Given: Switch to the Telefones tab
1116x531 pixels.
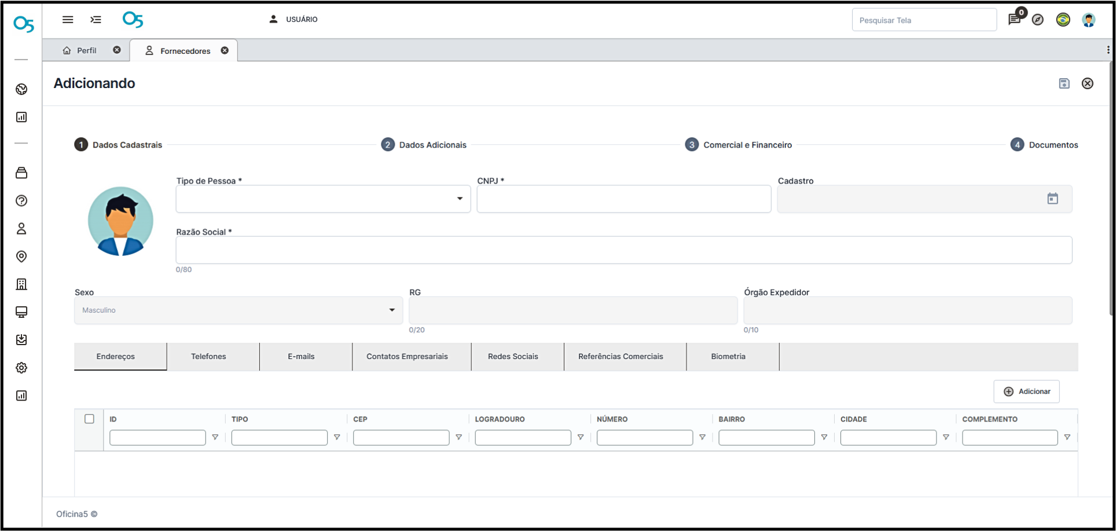Looking at the screenshot, I should 208,356.
